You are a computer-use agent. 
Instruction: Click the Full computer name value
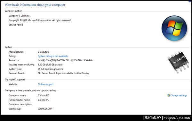click(x=44, y=100)
